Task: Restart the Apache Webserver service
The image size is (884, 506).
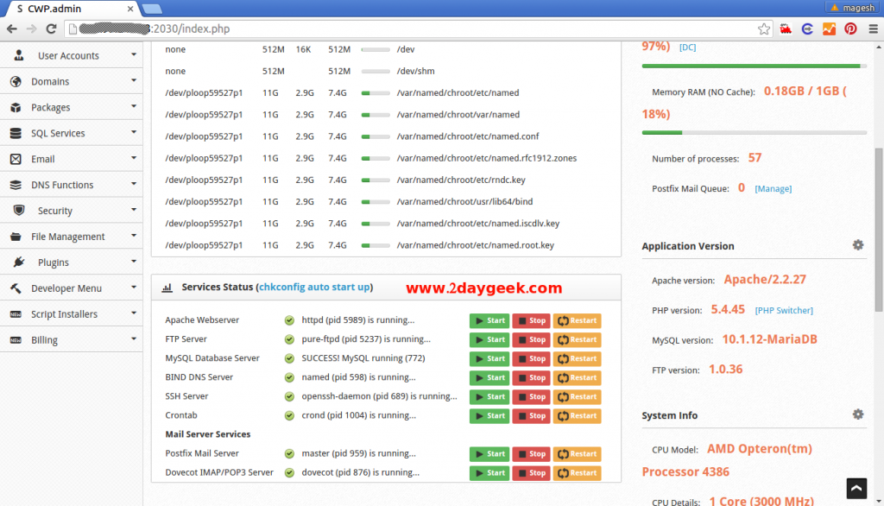Action: (x=577, y=319)
